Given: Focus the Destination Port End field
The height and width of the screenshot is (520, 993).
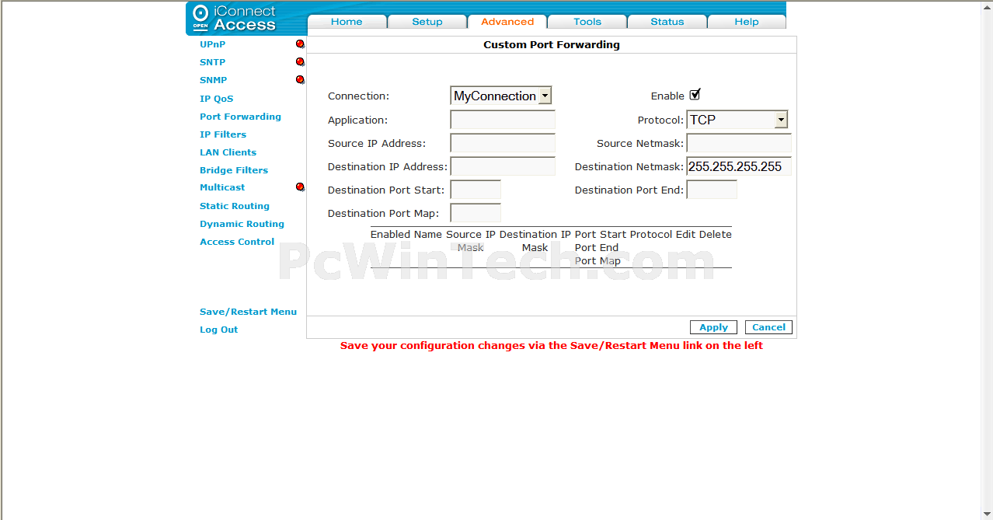Looking at the screenshot, I should [712, 190].
